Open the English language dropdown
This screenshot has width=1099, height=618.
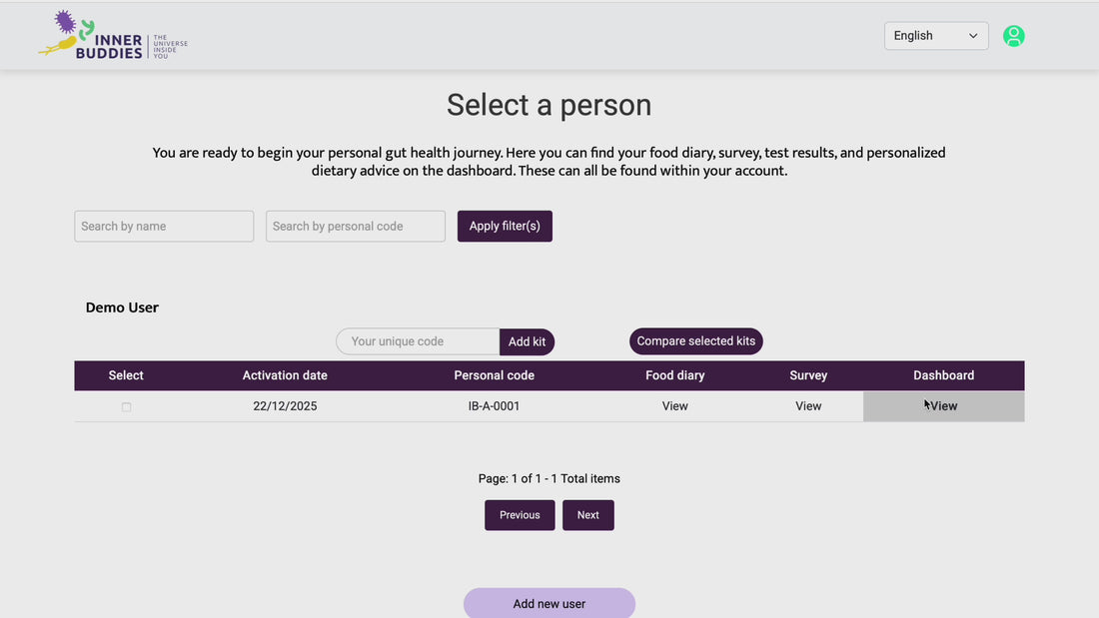point(935,36)
